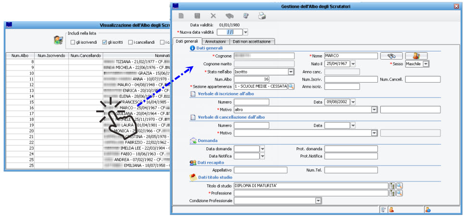Expand the Sesso dropdown list
Viewport: 464px width, 216px height.
(426, 64)
